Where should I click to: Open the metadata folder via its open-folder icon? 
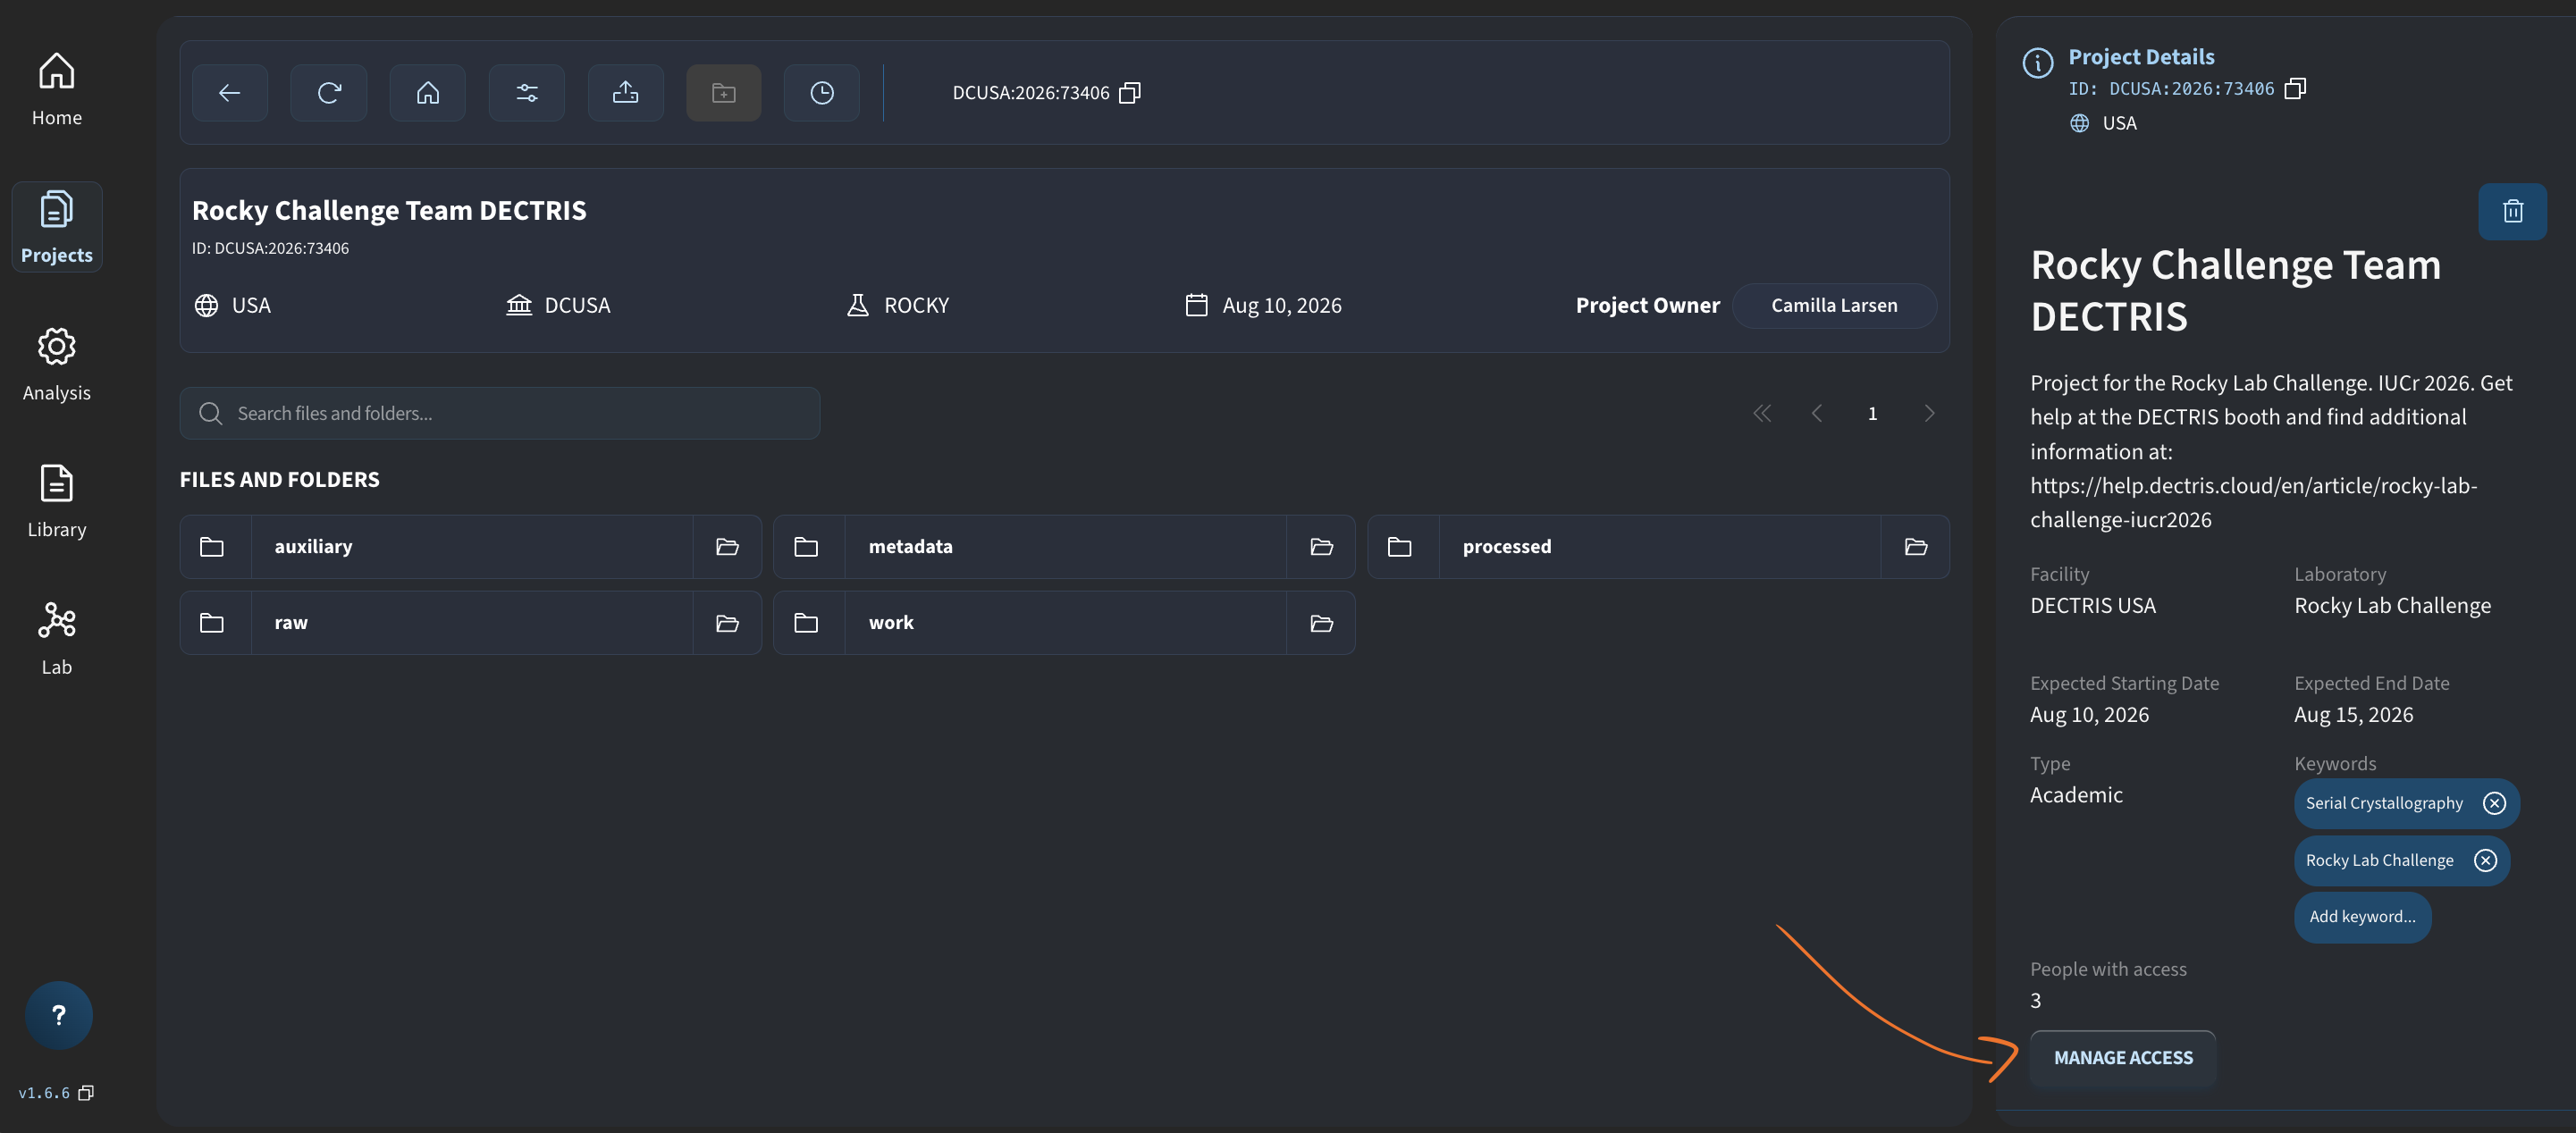pos(1321,546)
